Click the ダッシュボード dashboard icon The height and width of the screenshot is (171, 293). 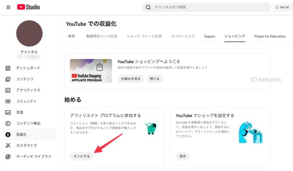(x=8, y=68)
